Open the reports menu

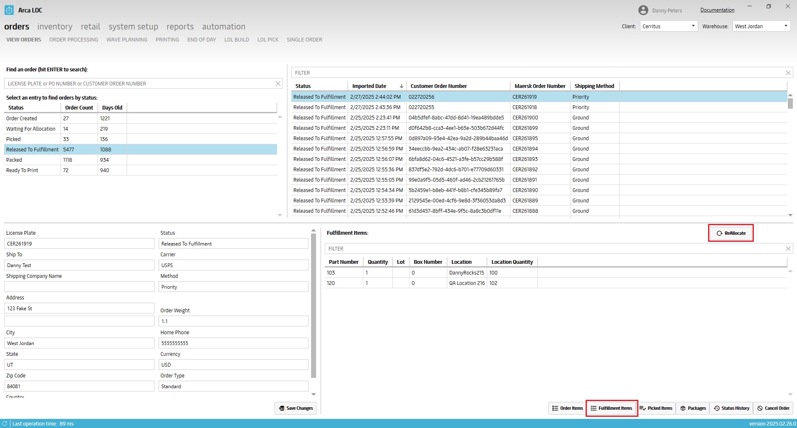click(180, 27)
